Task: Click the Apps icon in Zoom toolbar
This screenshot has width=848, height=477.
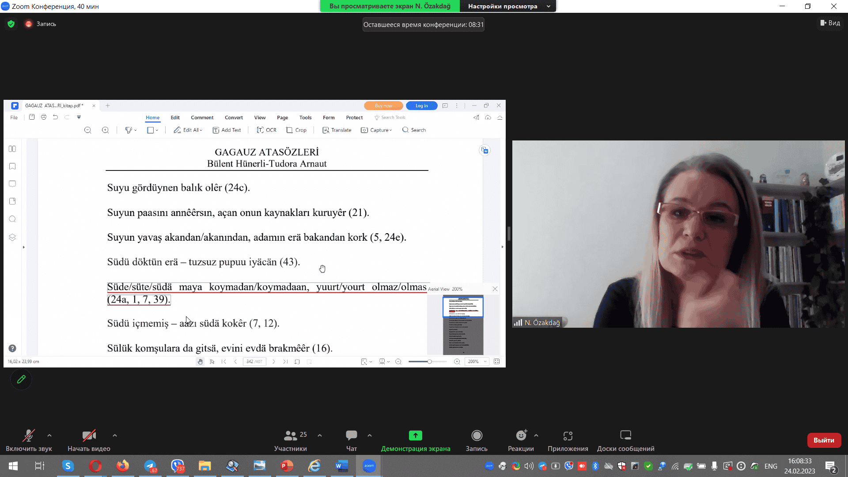Action: coord(568,435)
